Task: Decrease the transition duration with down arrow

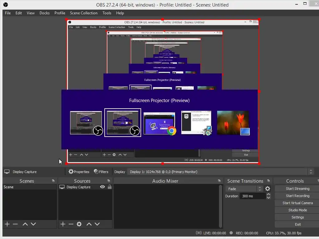Action: pos(269,198)
